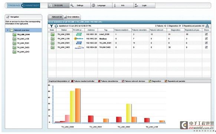Click the red bar for TH_LINK_R301
The width and height of the screenshot is (216, 134).
click(91, 119)
